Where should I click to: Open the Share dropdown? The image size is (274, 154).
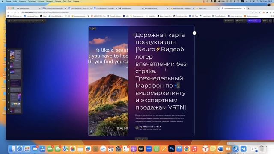[241, 21]
